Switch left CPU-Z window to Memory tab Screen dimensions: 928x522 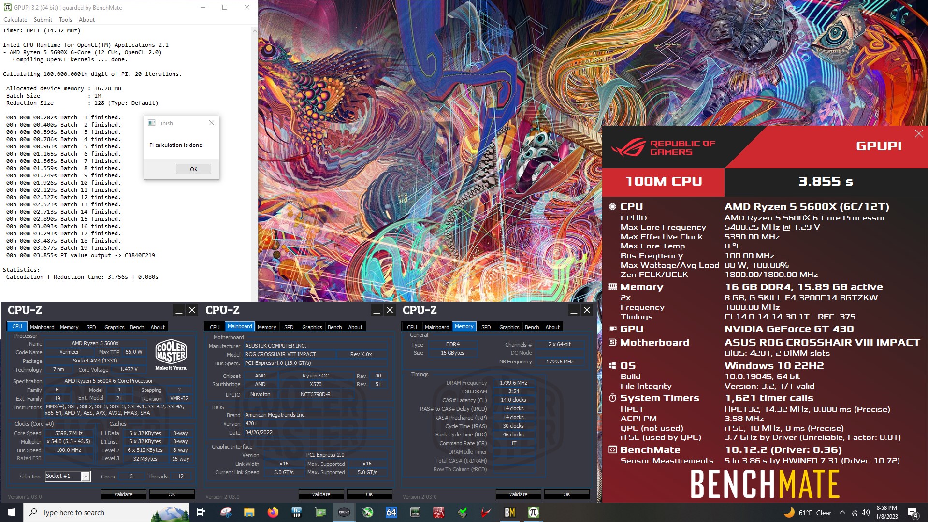pos(69,327)
